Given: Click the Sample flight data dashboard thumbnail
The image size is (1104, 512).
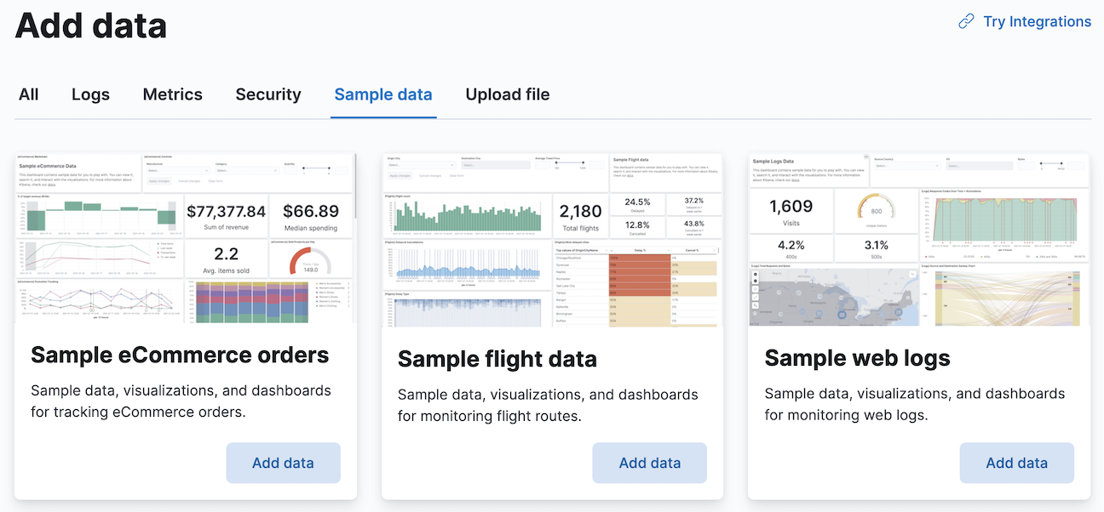Looking at the screenshot, I should [552, 238].
